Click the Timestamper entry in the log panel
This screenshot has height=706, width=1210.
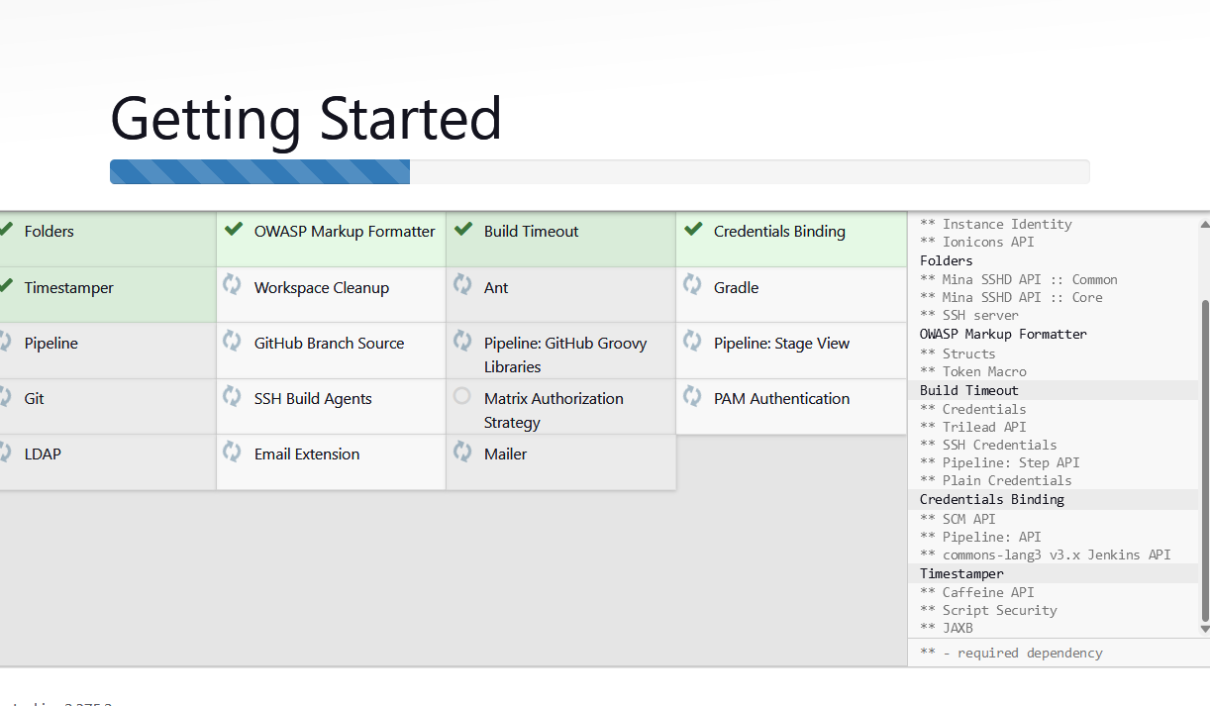click(x=961, y=573)
